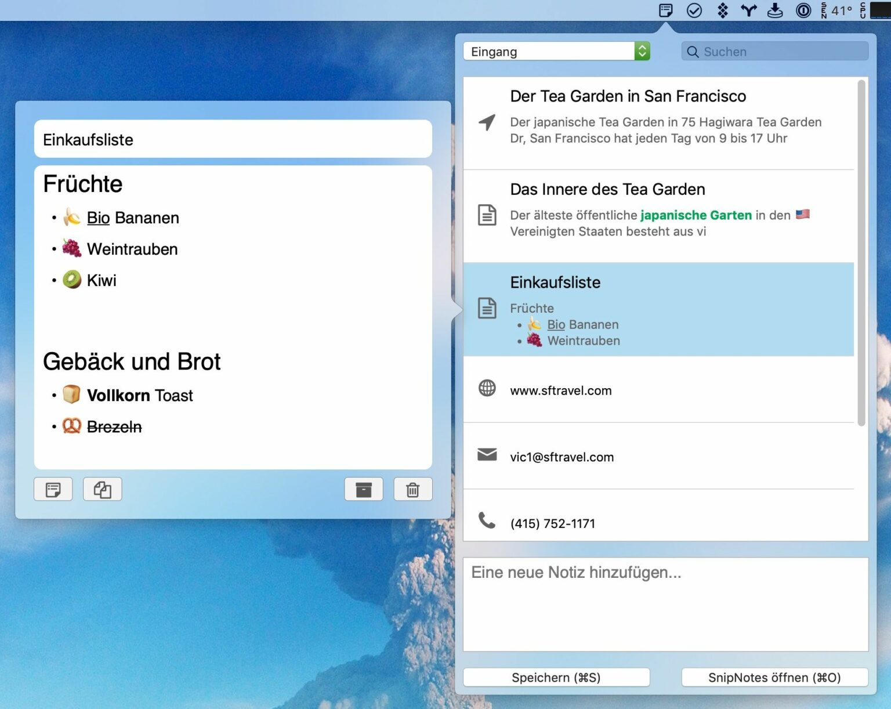This screenshot has height=709, width=891.
Task: Click the envelope icon beside vic1@sftravel.com
Action: click(488, 456)
